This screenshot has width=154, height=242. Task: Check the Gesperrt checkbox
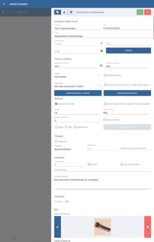(89, 164)
